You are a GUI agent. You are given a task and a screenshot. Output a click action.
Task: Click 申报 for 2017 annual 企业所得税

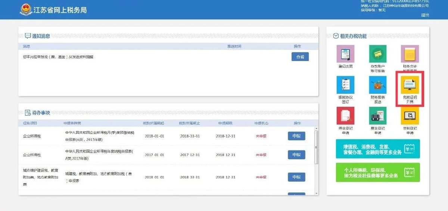(x=296, y=155)
